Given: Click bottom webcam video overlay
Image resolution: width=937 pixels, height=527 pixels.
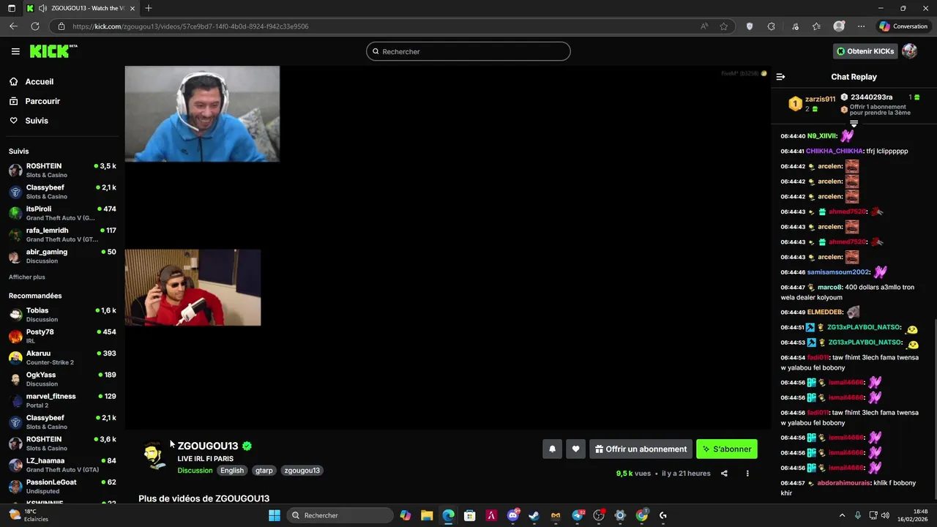Looking at the screenshot, I should (193, 287).
